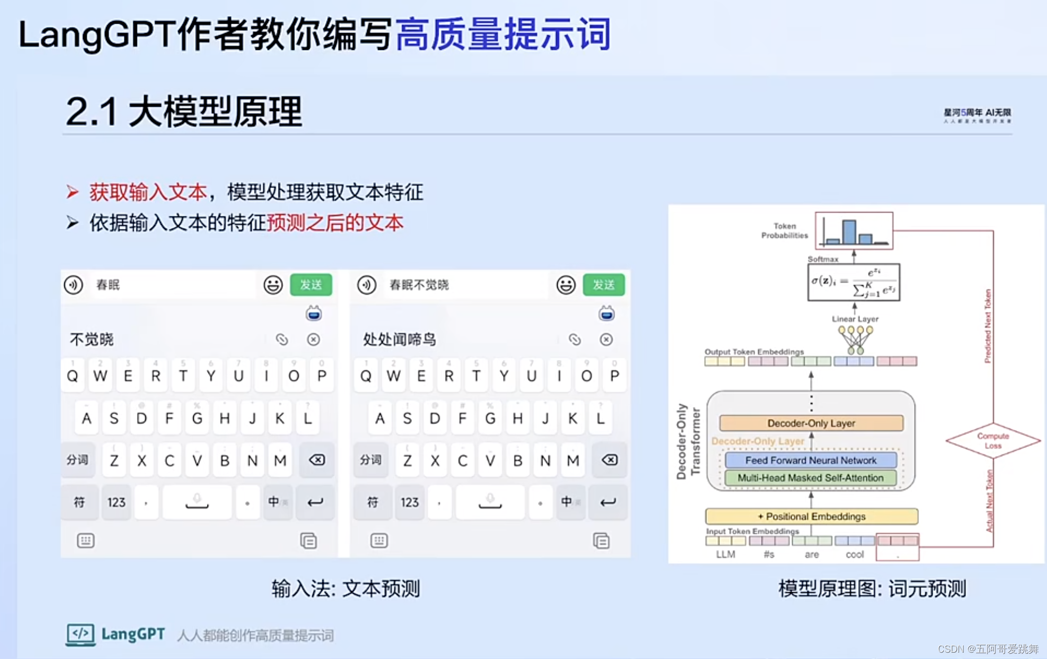This screenshot has height=659, width=1047.
Task: Click the 2.1 大模型原理 heading
Action: coord(184,111)
